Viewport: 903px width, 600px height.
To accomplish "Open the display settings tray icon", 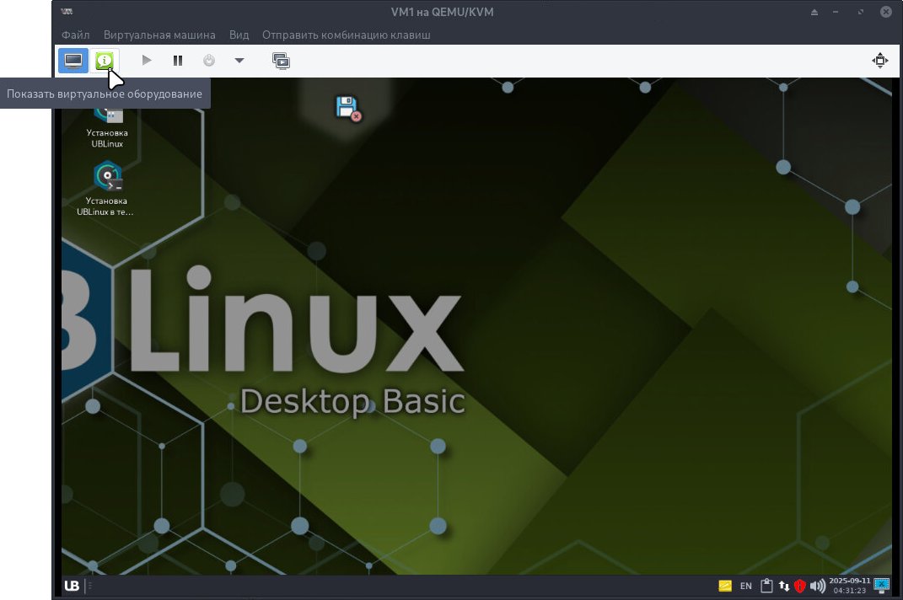I will (x=883, y=585).
